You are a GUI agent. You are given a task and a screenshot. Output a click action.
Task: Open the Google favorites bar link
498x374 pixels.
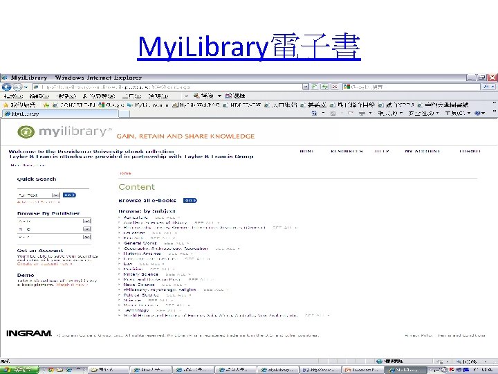coord(111,105)
